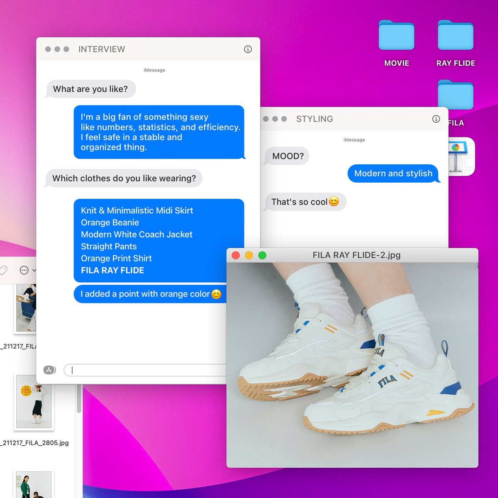This screenshot has width=498, height=498.
Task: Click the 'What are you like?' message
Action: click(90, 89)
